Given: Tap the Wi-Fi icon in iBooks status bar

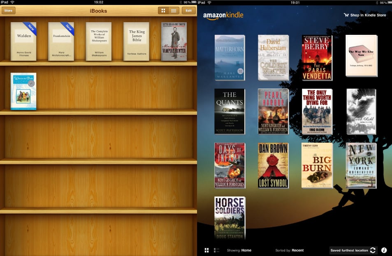Looking at the screenshot, I should [x=12, y=2].
